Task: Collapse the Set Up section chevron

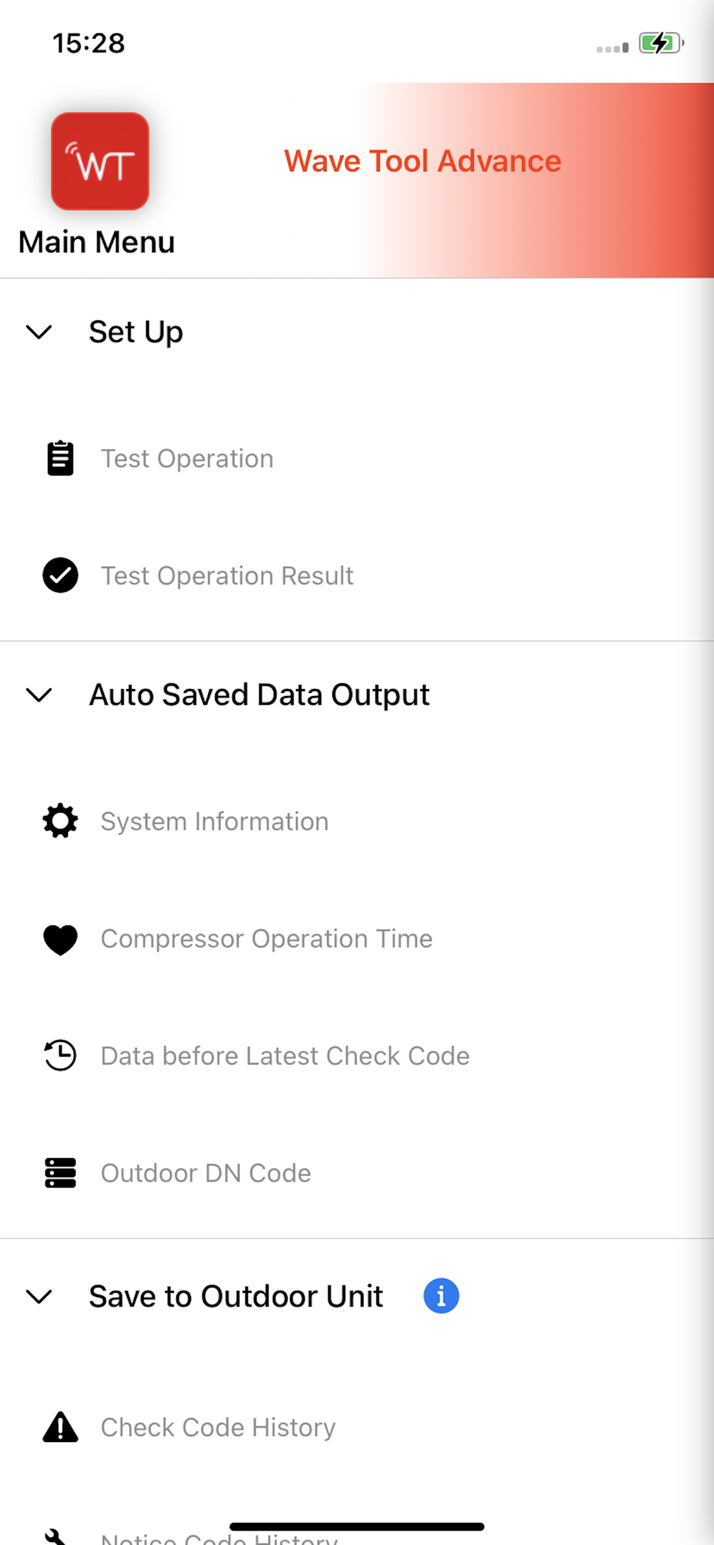Action: tap(39, 332)
